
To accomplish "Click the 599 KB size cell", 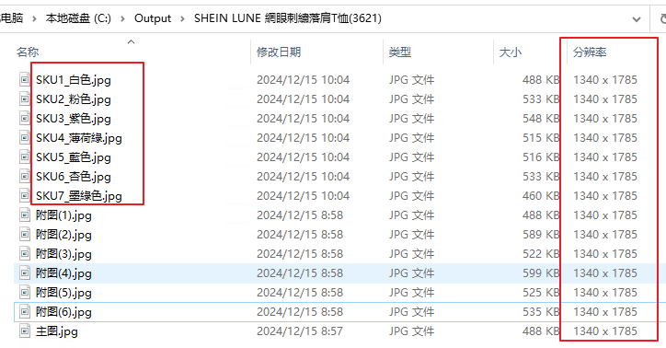I will (x=540, y=273).
